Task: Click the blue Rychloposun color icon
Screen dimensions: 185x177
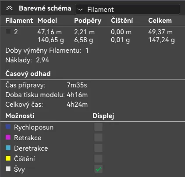Action: pyautogui.click(x=8, y=127)
